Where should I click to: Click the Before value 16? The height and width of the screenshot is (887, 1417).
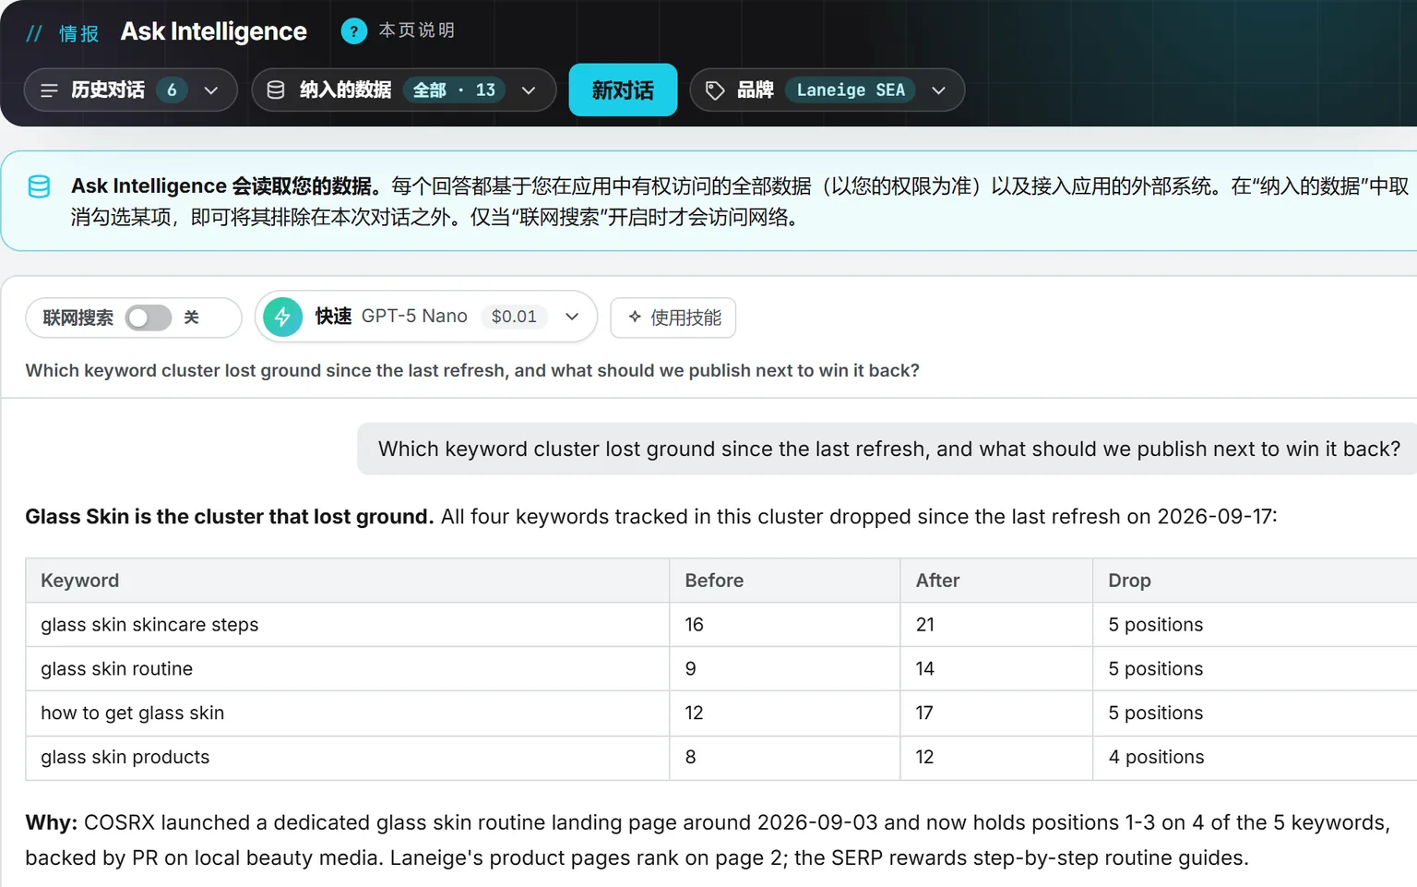(x=695, y=625)
